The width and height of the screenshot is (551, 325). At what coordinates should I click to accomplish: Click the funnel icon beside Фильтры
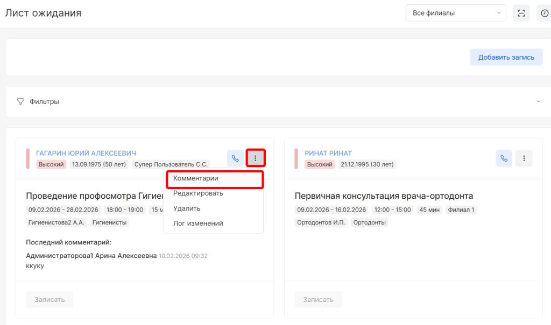(21, 102)
